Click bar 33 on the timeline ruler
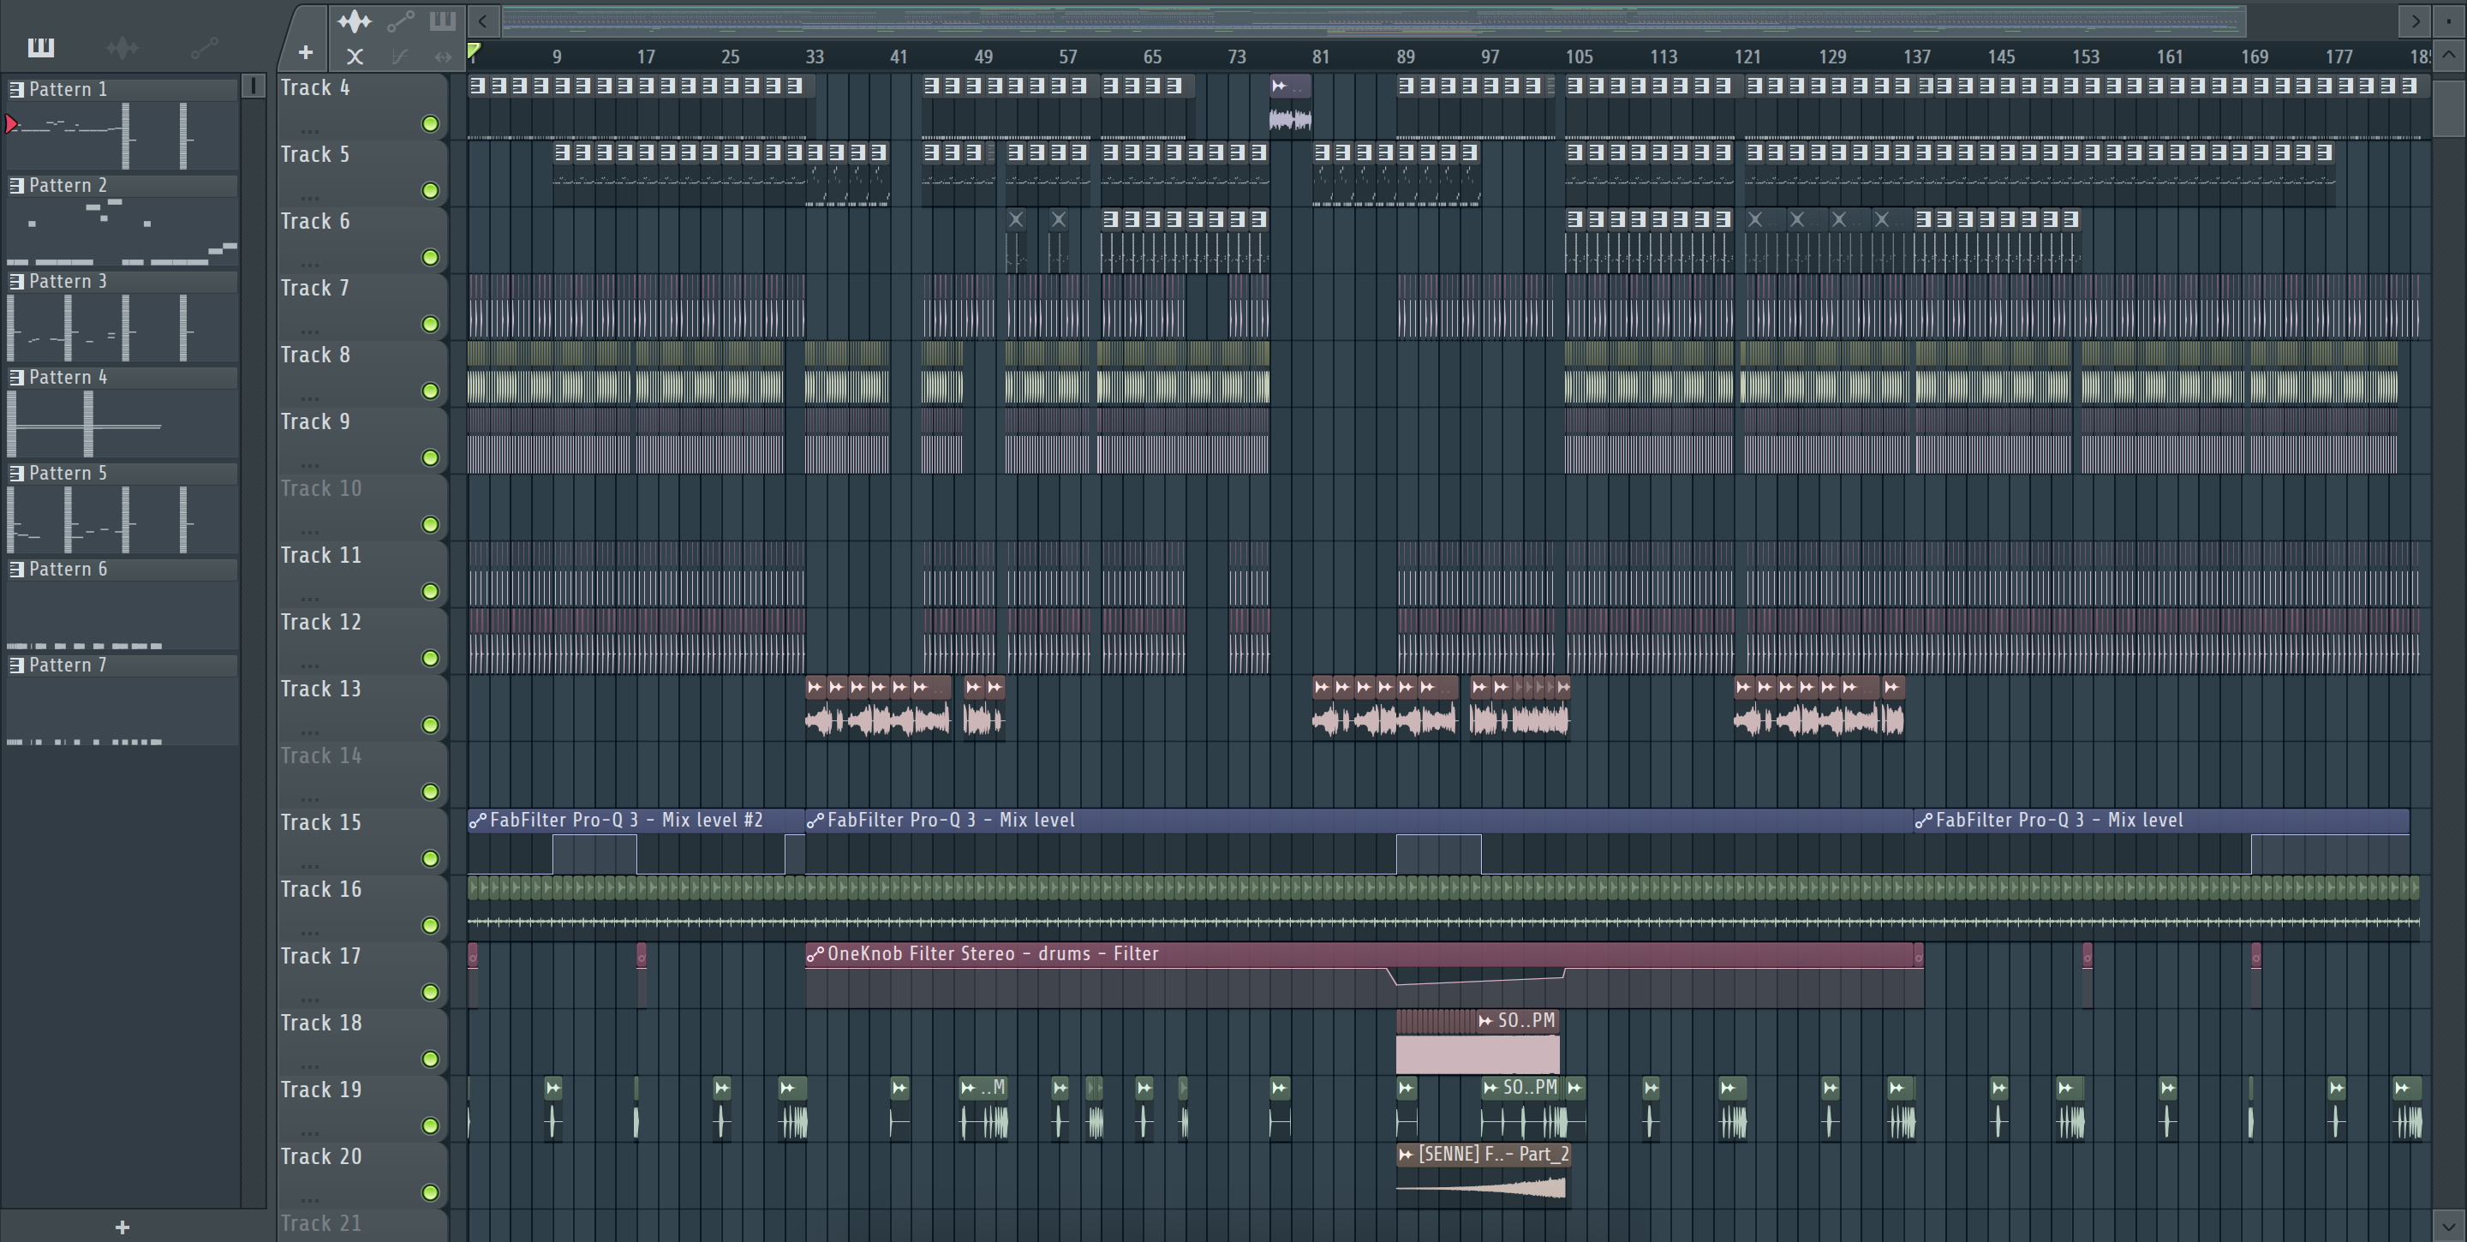Screen dimensions: 2467x1242 click(x=814, y=57)
